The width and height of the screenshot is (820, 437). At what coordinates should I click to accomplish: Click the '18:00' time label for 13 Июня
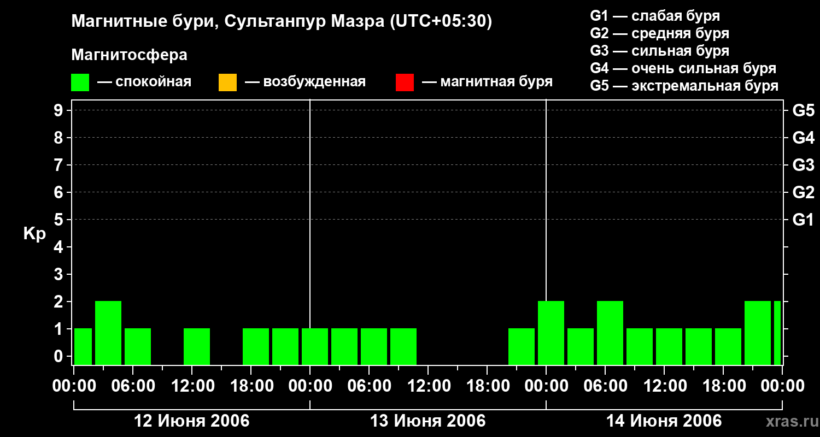(x=487, y=386)
